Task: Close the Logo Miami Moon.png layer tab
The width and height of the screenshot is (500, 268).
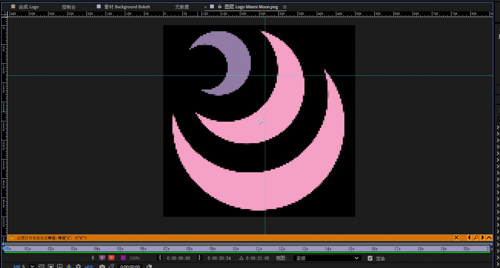Action: point(205,7)
